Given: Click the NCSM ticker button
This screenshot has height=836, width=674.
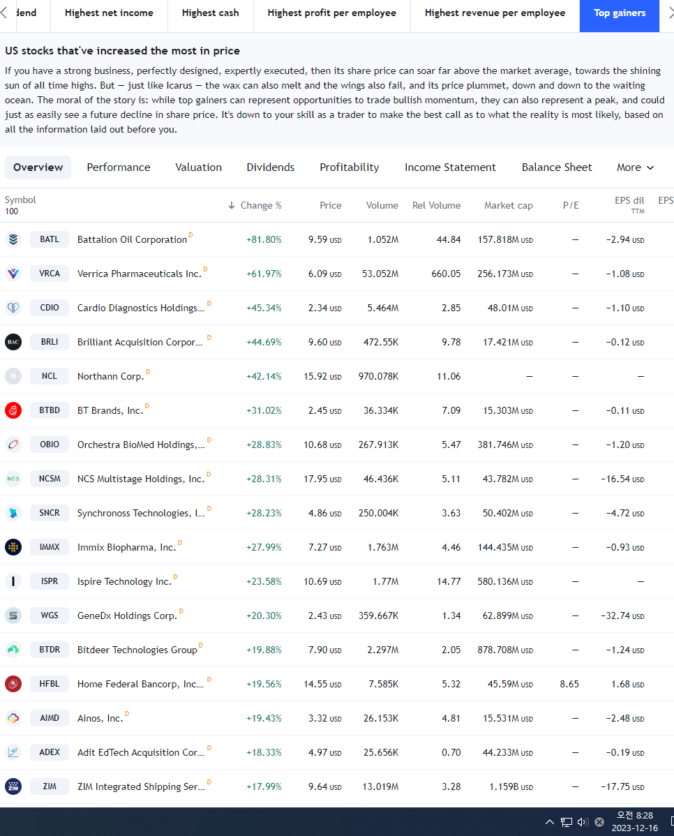Looking at the screenshot, I should pyautogui.click(x=50, y=478).
